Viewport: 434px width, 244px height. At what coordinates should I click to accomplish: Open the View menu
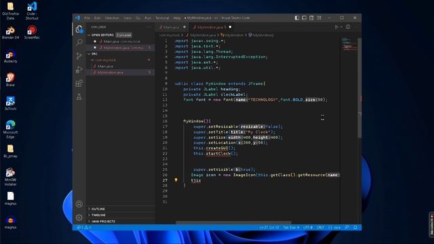[127, 18]
